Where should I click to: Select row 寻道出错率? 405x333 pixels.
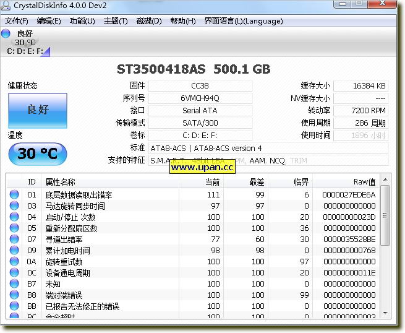pyautogui.click(x=193, y=239)
